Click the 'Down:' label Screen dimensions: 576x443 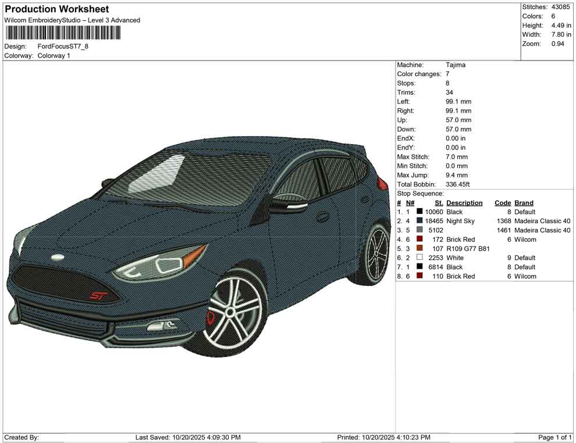[x=406, y=129]
